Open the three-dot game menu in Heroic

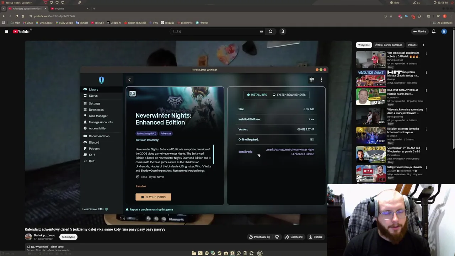point(322,80)
